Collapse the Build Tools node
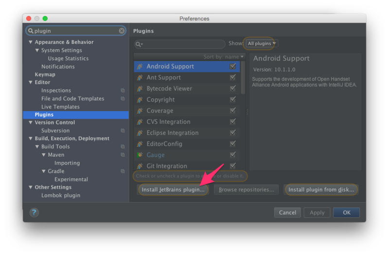Viewport: 389px width, 255px height. pos(37,147)
